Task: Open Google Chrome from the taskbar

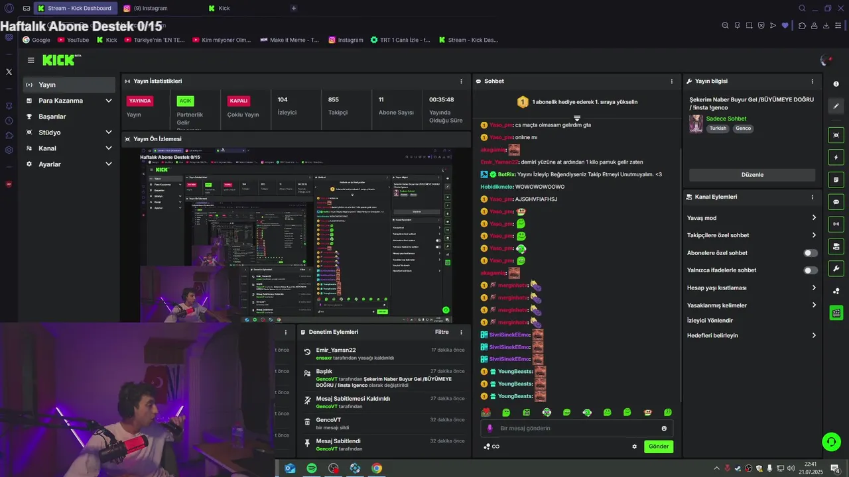Action: [x=377, y=468]
